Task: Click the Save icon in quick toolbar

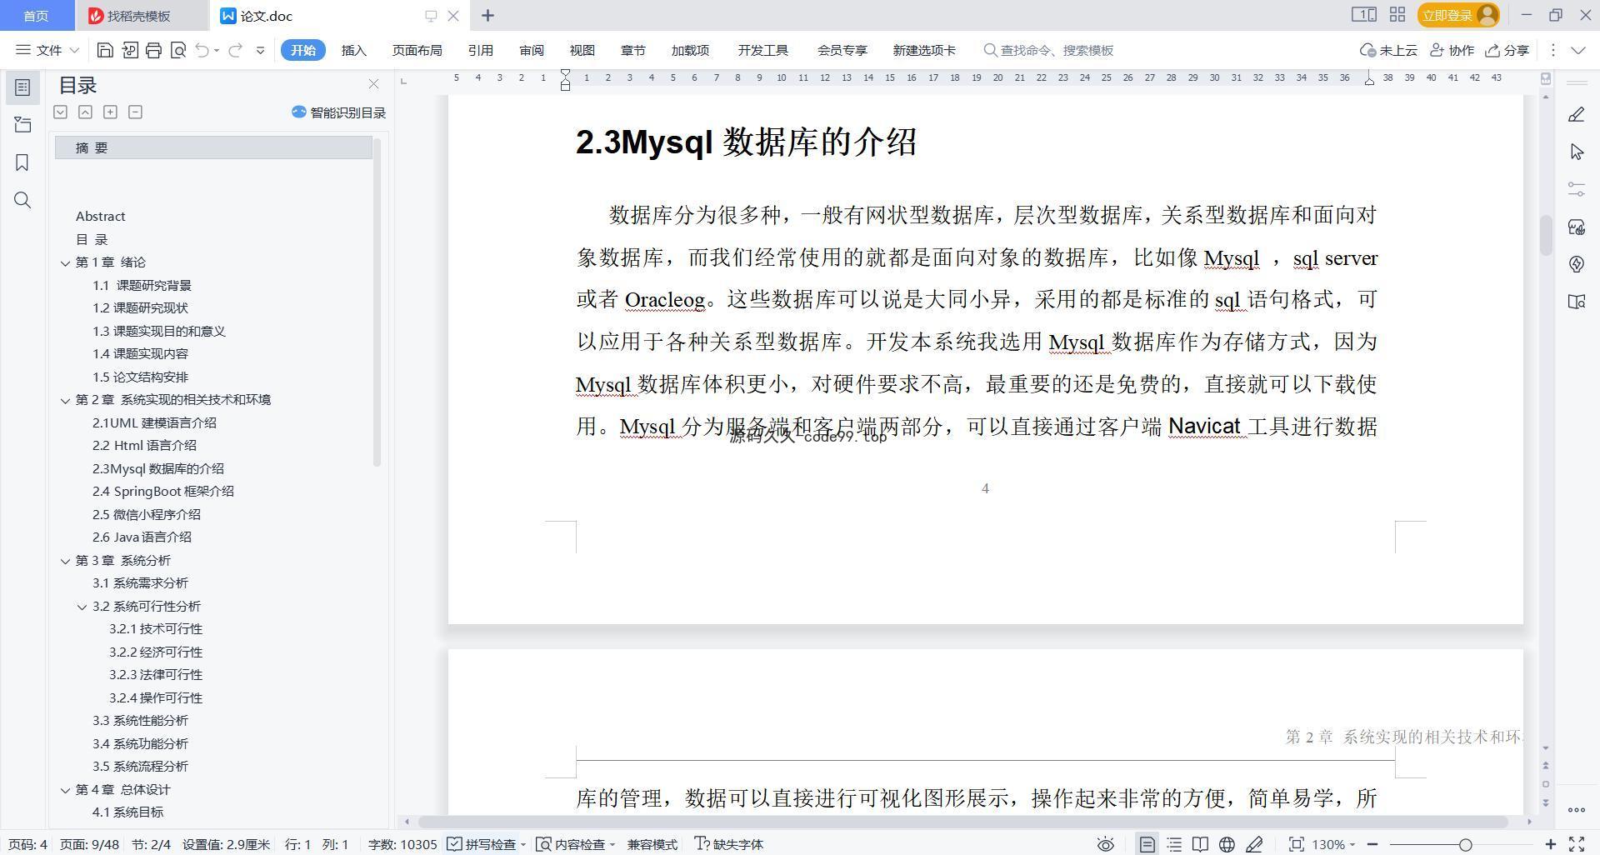Action: click(x=105, y=50)
